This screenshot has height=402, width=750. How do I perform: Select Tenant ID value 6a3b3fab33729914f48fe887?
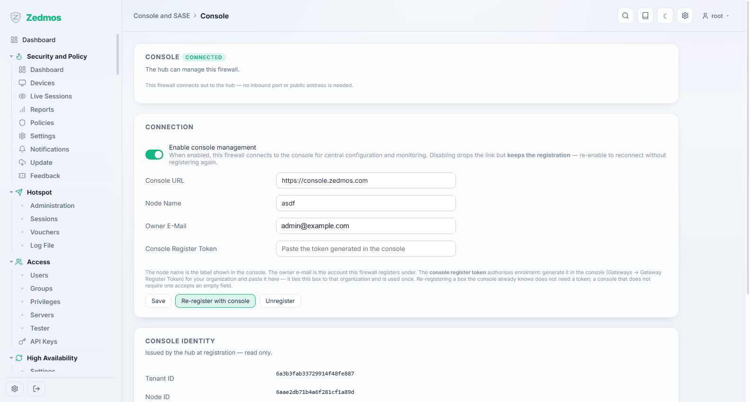pos(315,374)
